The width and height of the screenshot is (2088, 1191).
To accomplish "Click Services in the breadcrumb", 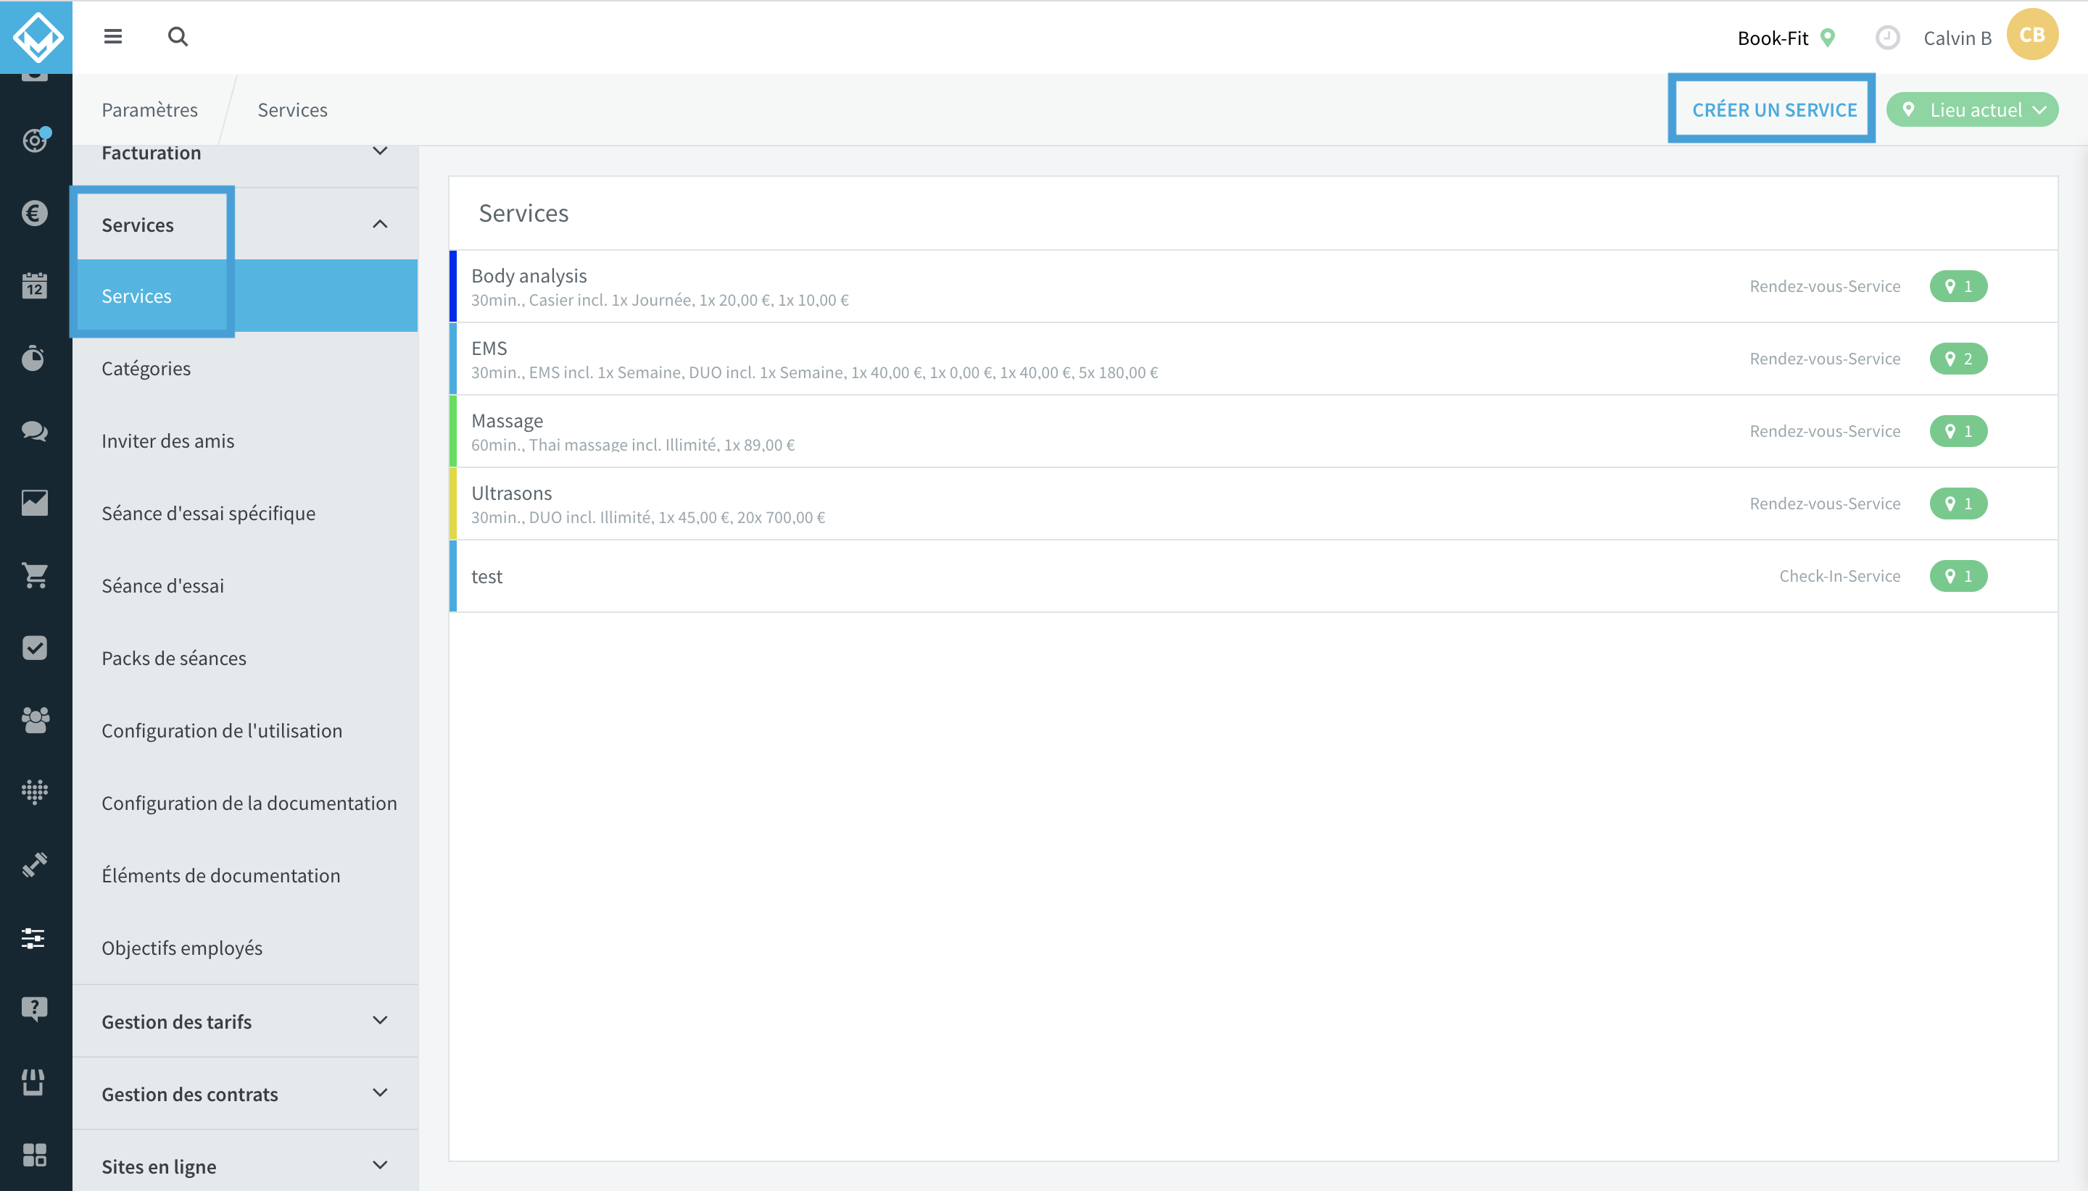I will (x=292, y=109).
